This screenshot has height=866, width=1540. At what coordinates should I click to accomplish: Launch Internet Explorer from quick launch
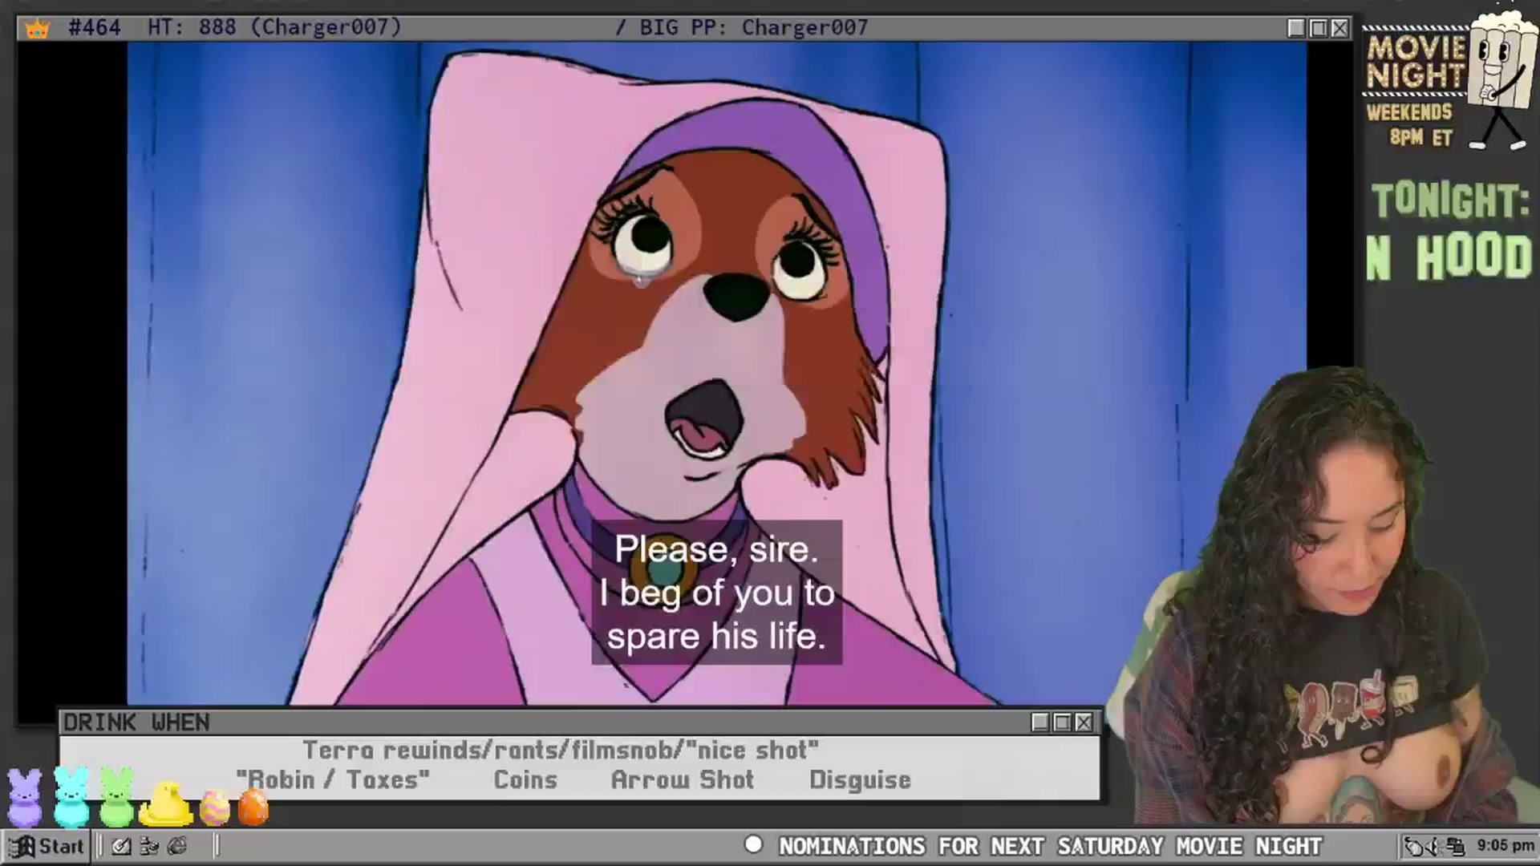(x=177, y=846)
